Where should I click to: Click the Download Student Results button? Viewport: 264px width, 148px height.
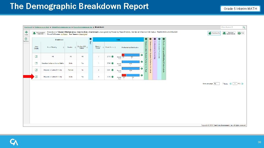(229, 33)
